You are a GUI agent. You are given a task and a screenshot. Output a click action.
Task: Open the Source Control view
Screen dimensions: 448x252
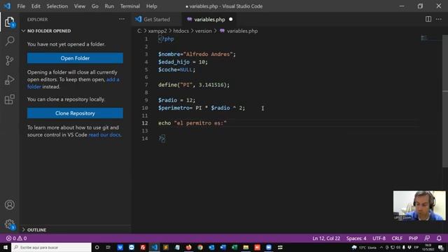click(9, 60)
